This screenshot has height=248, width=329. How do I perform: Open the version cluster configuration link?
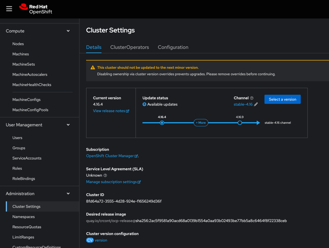[x=101, y=240]
